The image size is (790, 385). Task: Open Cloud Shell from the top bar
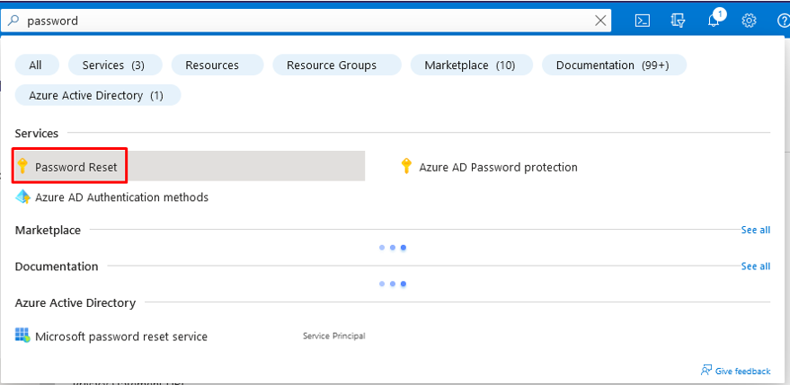point(642,21)
